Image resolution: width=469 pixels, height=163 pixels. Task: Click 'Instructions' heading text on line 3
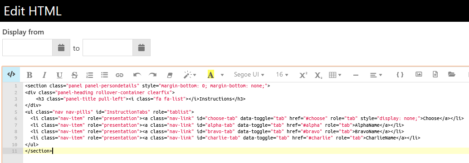coord(215,99)
